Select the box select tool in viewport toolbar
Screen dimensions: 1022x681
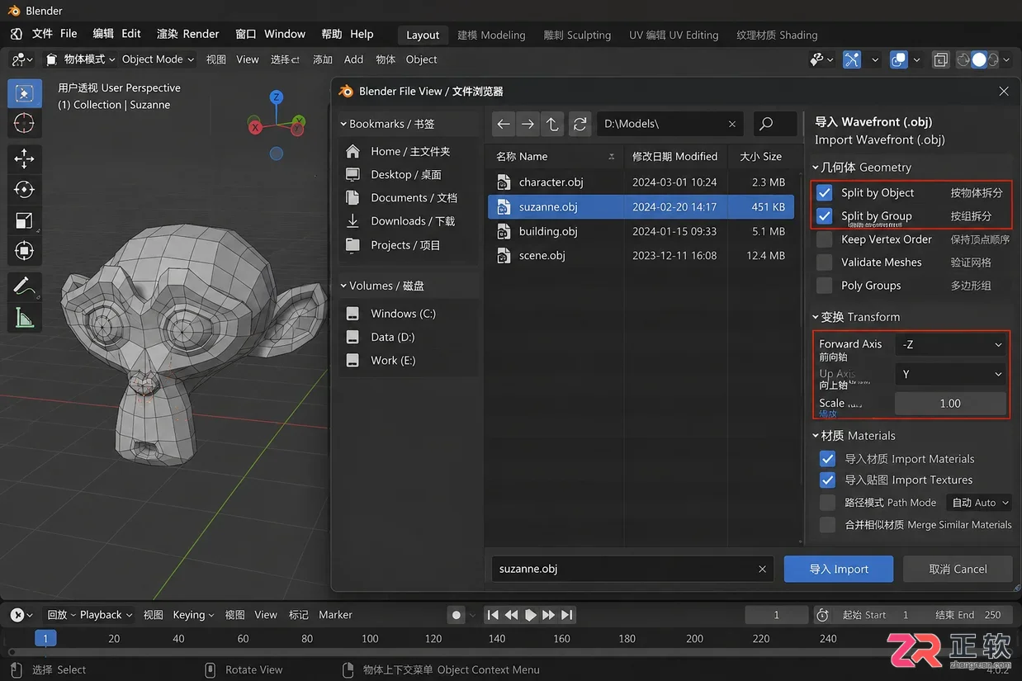(x=25, y=93)
